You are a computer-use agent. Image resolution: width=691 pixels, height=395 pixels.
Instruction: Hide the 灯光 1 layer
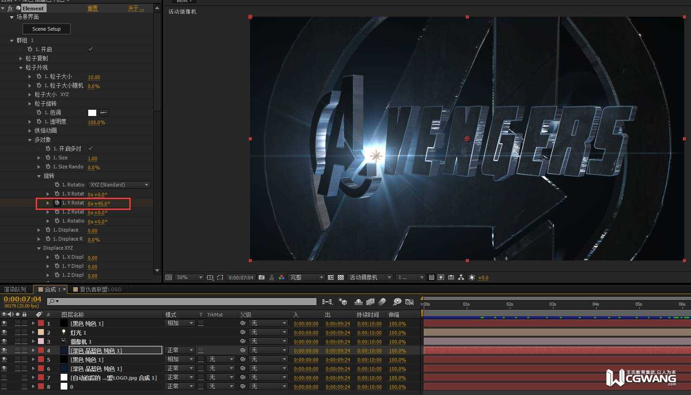click(x=4, y=332)
